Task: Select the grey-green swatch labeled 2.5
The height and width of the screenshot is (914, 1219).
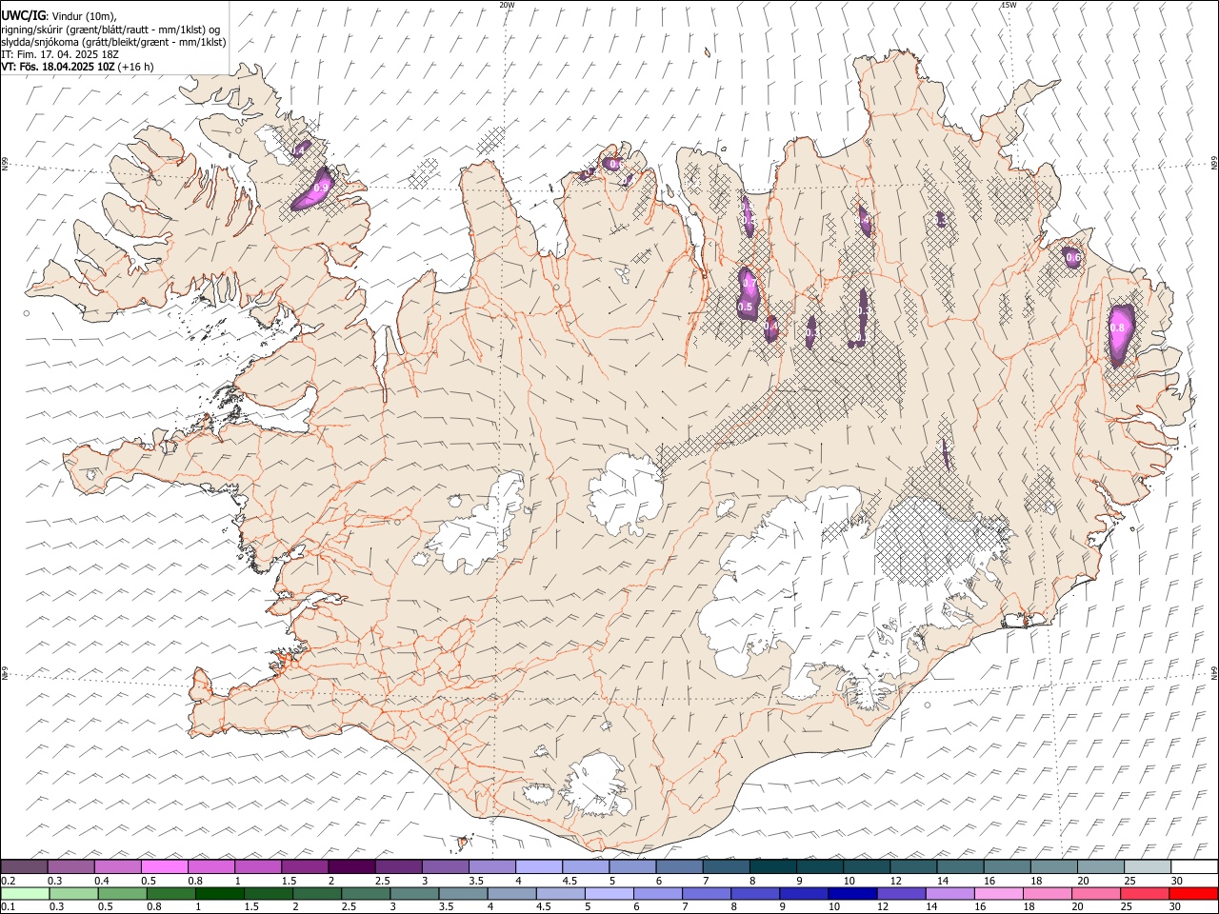Action: 366,893
